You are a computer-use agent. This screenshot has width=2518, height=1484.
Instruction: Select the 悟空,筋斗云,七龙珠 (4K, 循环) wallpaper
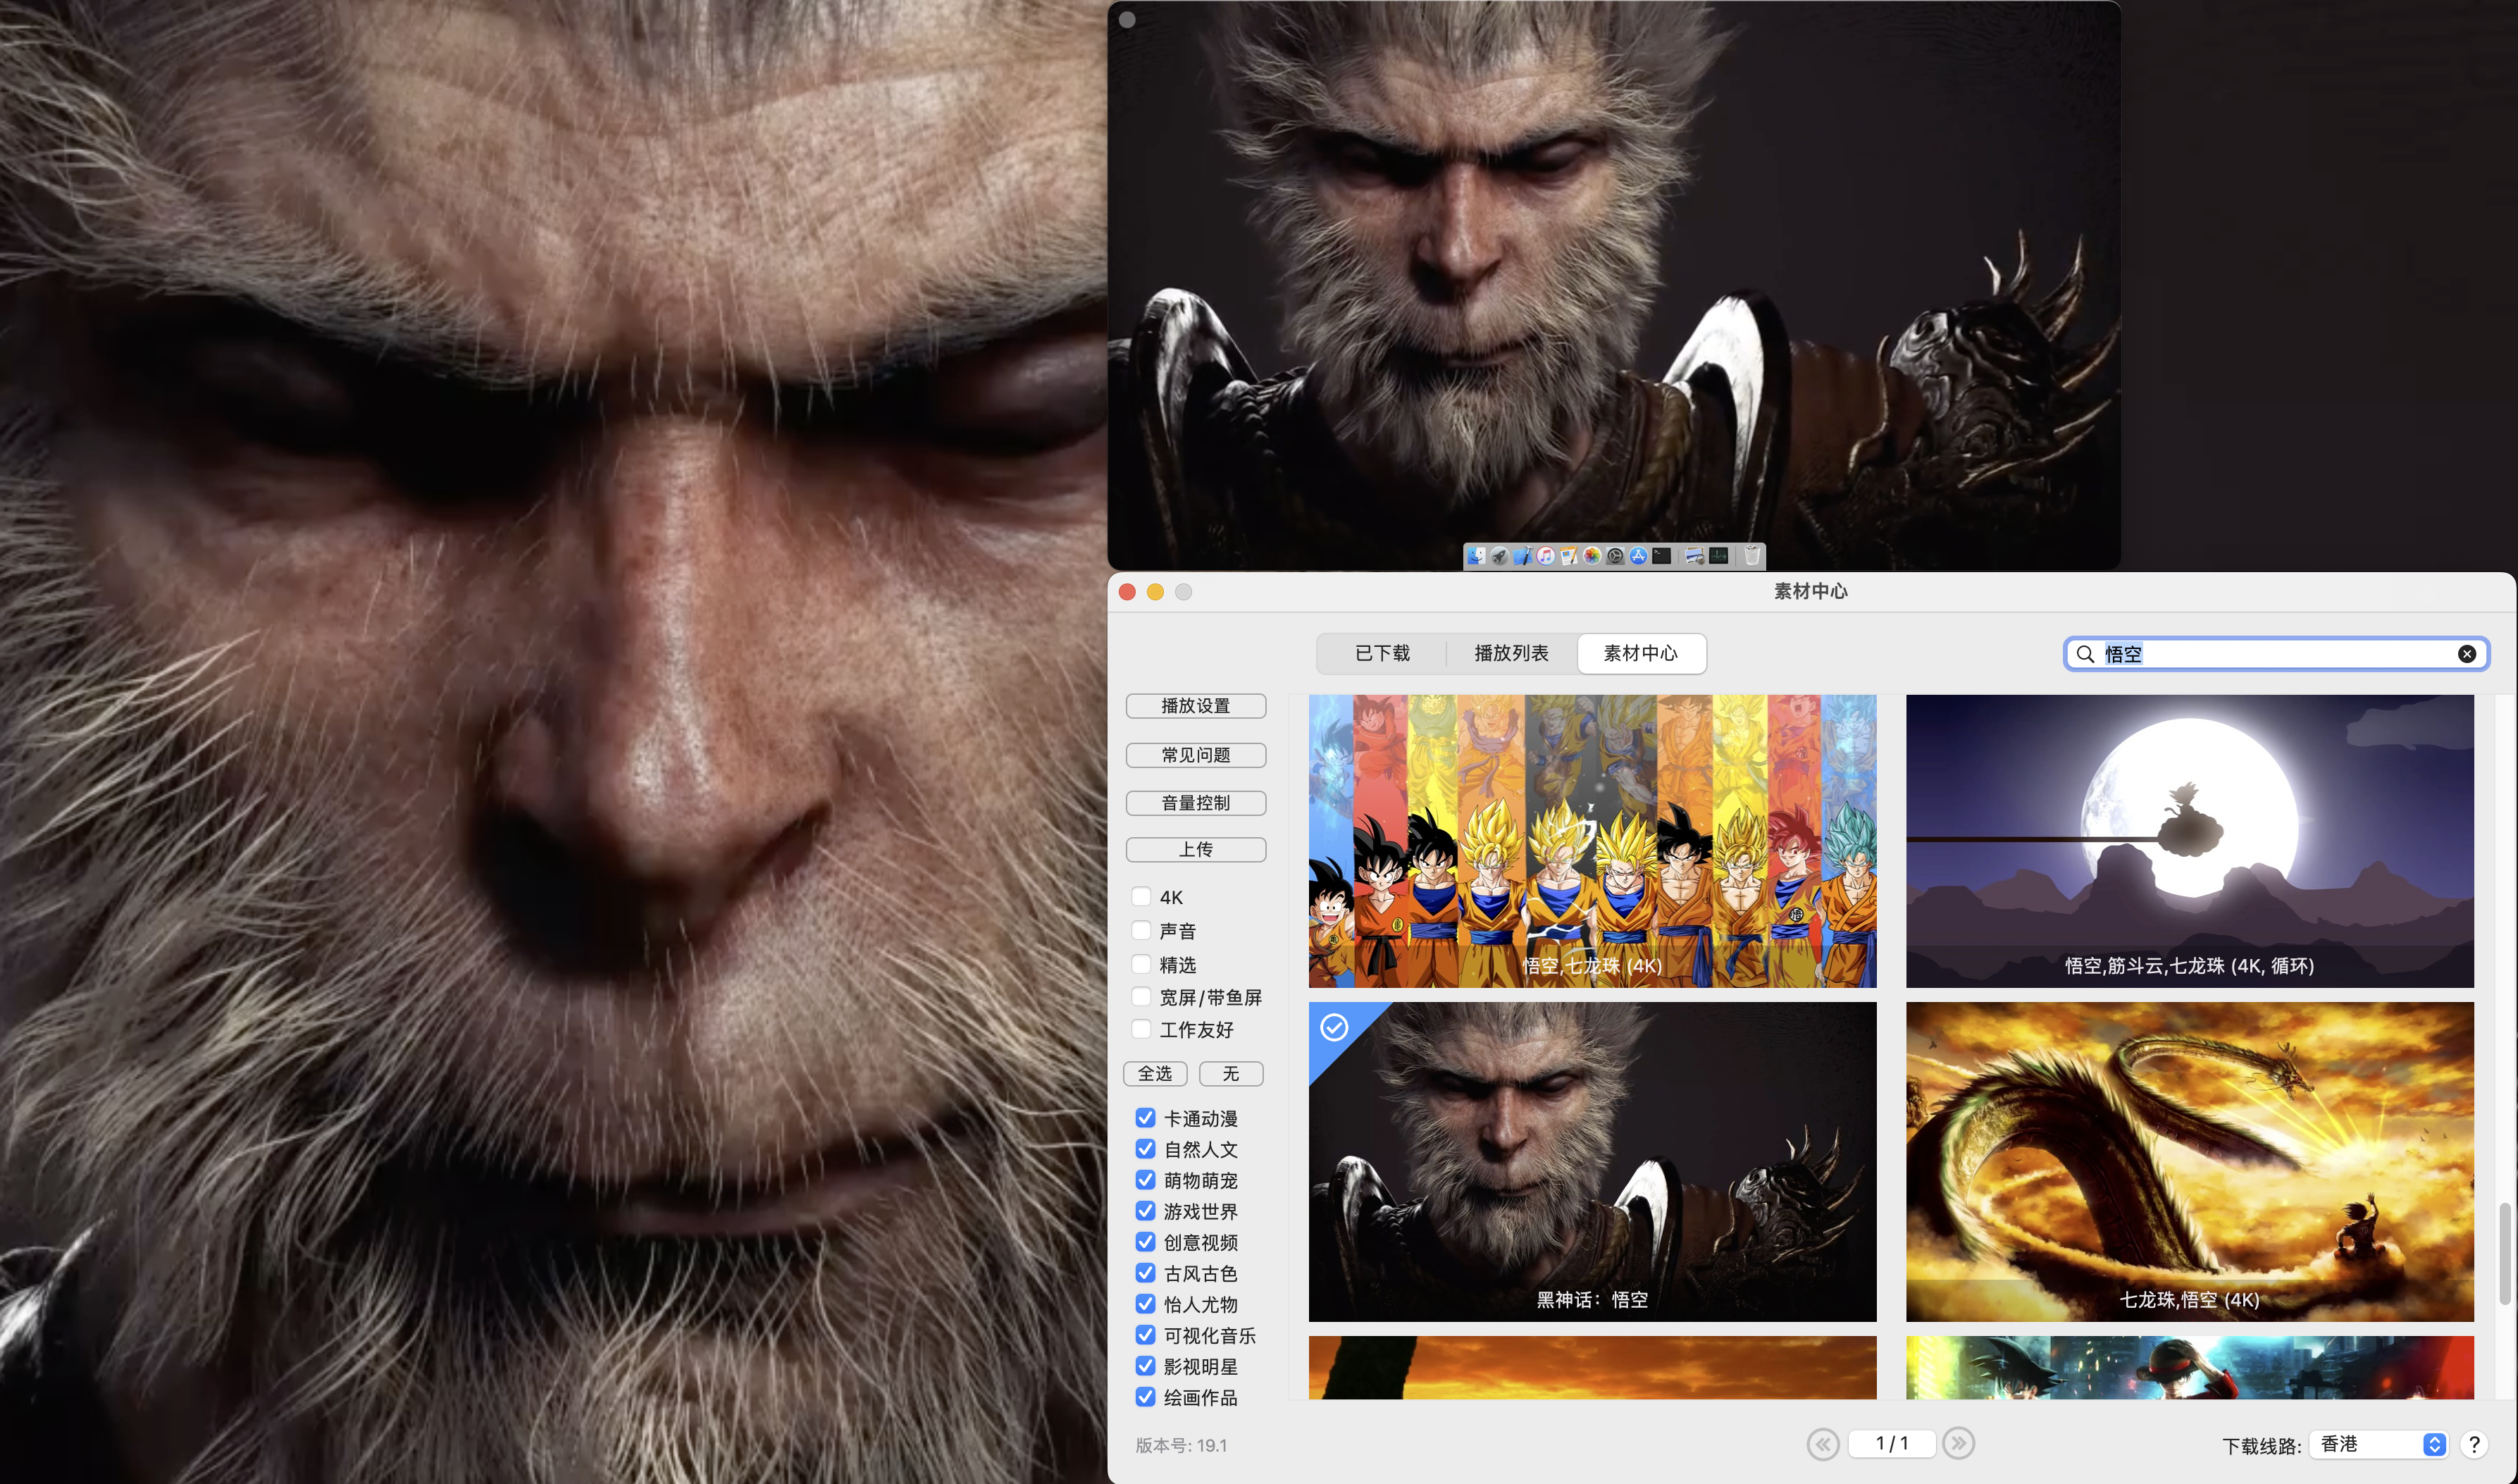pos(2189,841)
